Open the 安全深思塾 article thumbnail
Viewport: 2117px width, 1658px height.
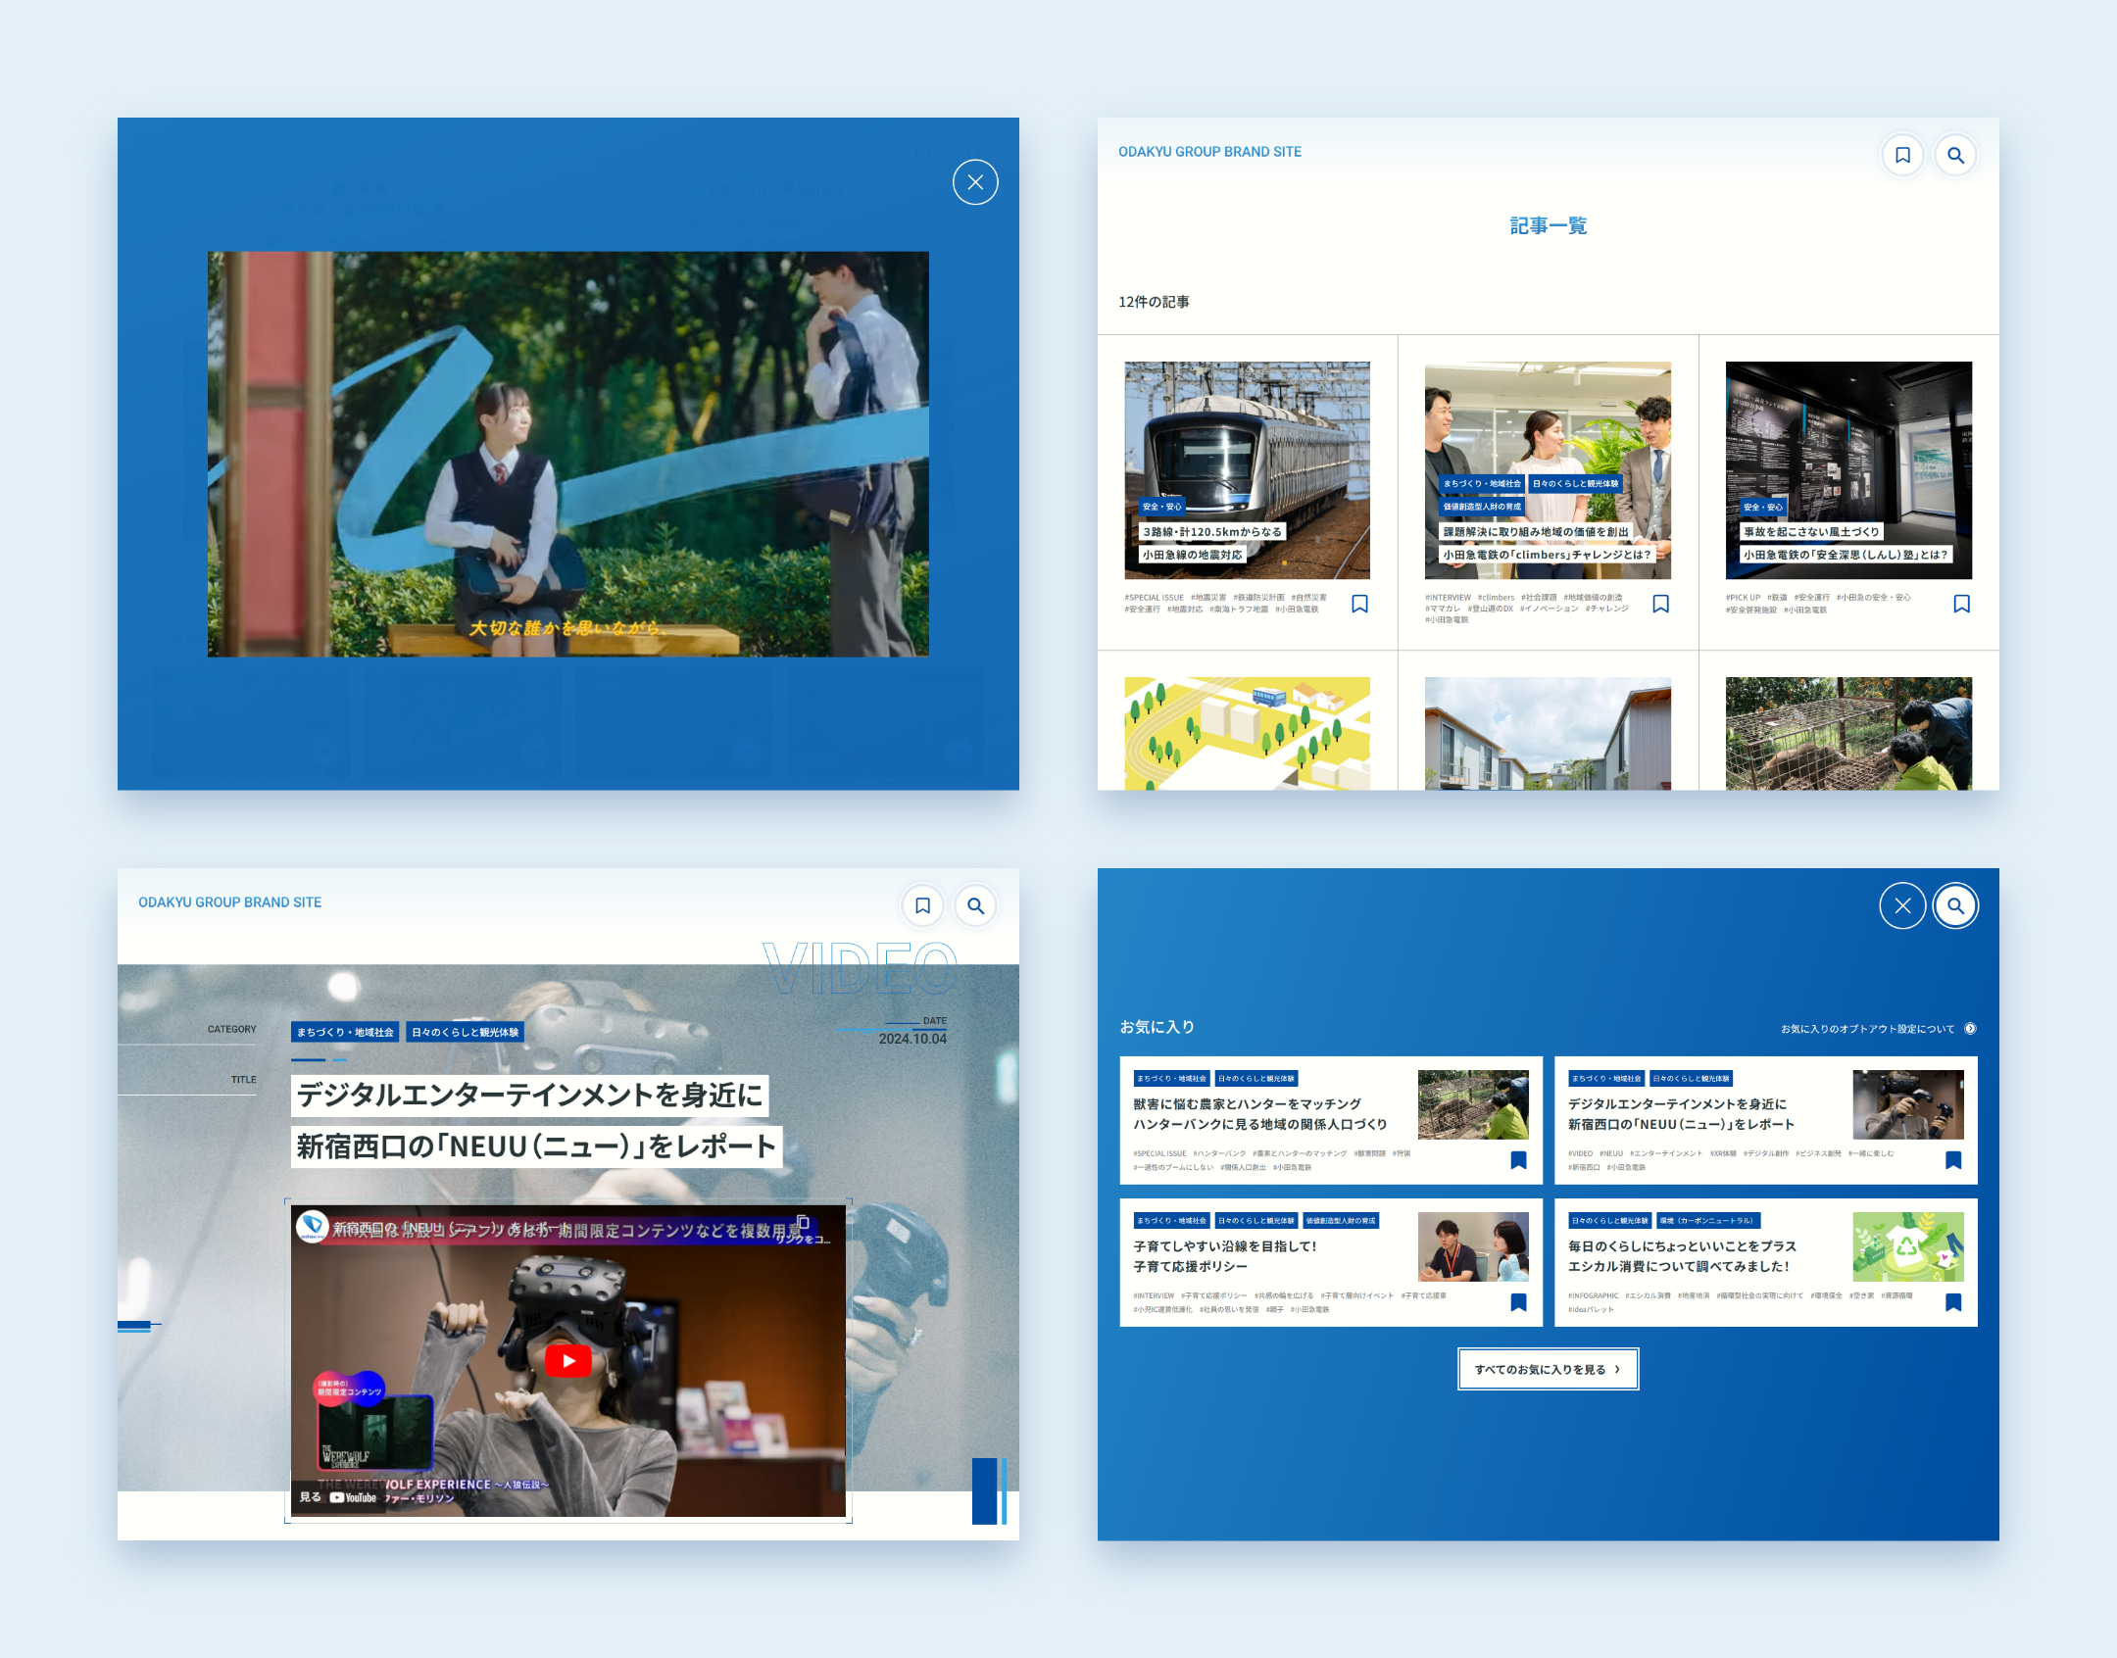click(1848, 470)
